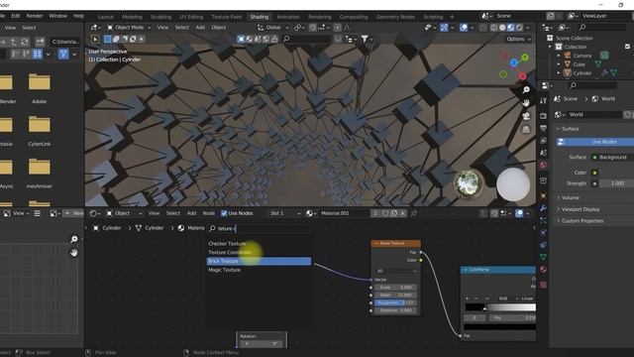The width and height of the screenshot is (634, 357).
Task: Adjust the Noise Texture Scale field
Action: coord(396,288)
